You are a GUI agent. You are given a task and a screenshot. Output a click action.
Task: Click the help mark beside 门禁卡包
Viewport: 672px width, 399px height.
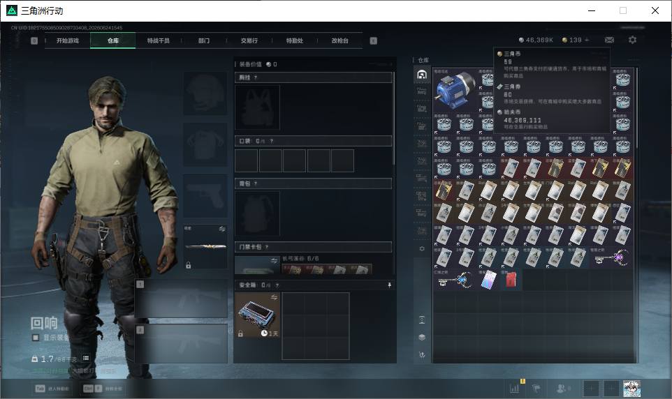point(267,247)
